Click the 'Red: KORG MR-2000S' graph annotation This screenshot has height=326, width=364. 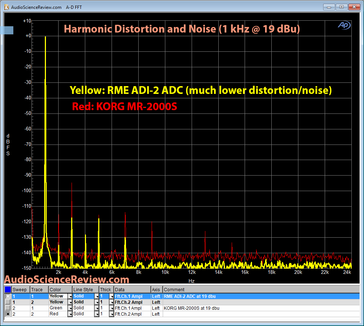tap(125, 106)
